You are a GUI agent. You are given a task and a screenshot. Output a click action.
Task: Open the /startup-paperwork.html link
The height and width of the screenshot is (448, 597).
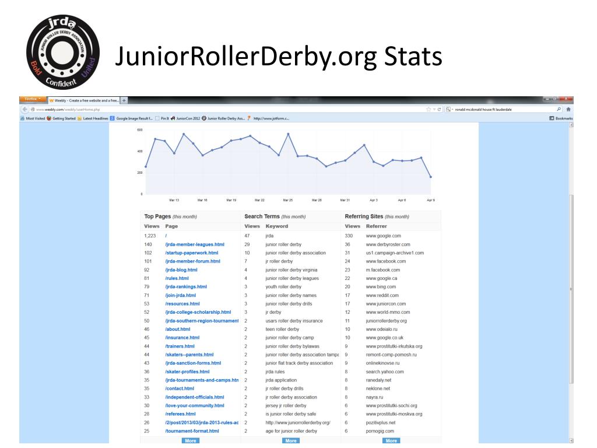tap(191, 253)
